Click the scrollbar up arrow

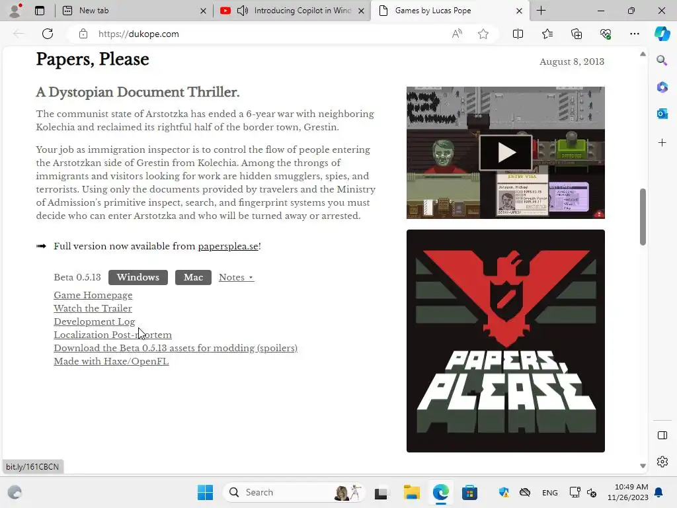click(643, 54)
